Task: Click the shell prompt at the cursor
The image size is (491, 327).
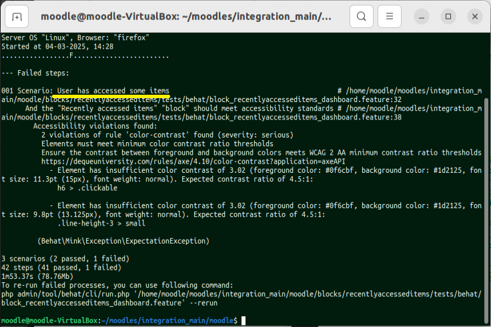Action: pyautogui.click(x=243, y=320)
